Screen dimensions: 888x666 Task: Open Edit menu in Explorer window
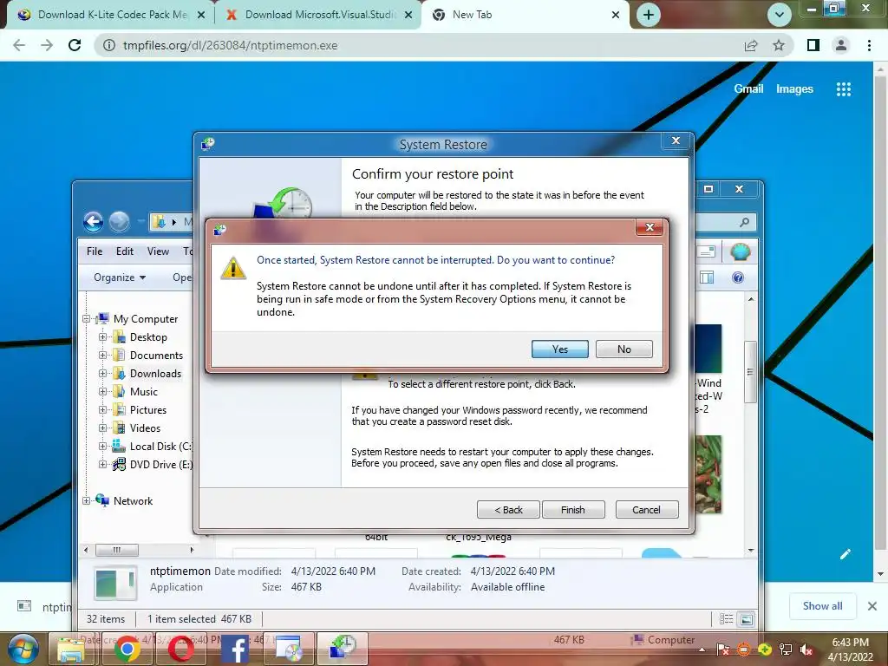(125, 251)
